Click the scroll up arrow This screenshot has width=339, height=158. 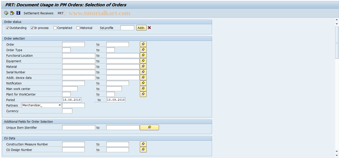[337, 20]
